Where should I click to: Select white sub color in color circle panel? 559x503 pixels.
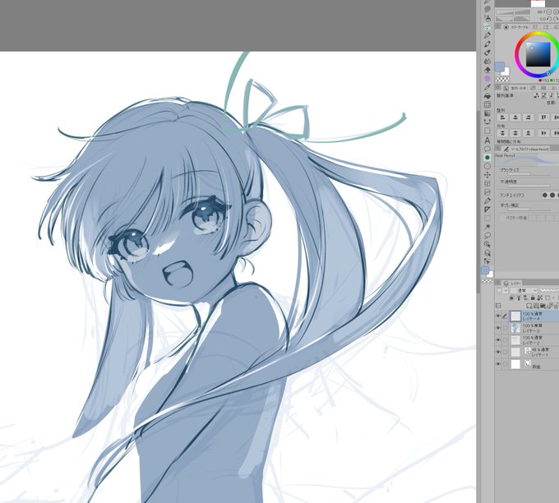[x=506, y=72]
